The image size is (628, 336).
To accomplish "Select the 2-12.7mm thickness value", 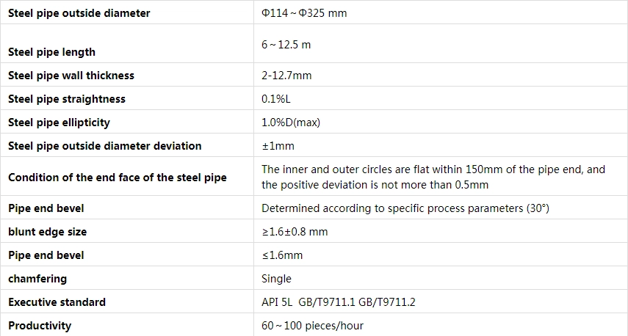I will (286, 76).
